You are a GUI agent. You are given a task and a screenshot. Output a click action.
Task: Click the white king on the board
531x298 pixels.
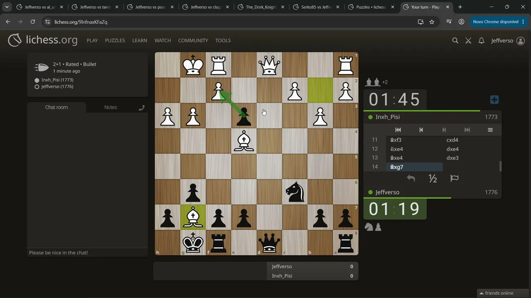[x=193, y=65]
